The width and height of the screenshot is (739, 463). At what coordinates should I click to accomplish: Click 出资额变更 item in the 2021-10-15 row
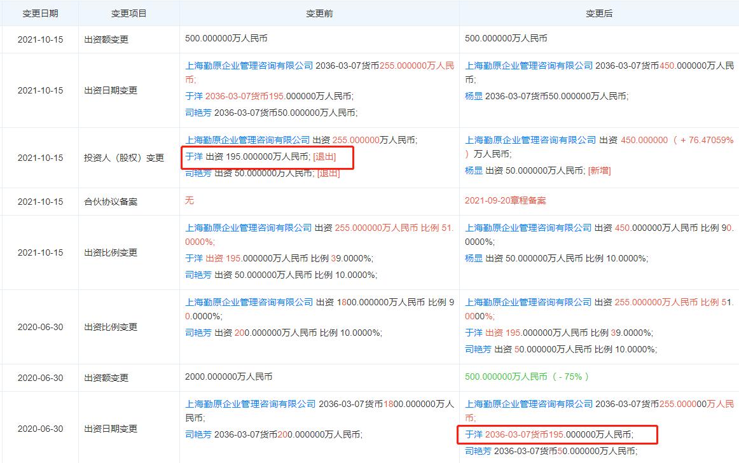point(106,39)
